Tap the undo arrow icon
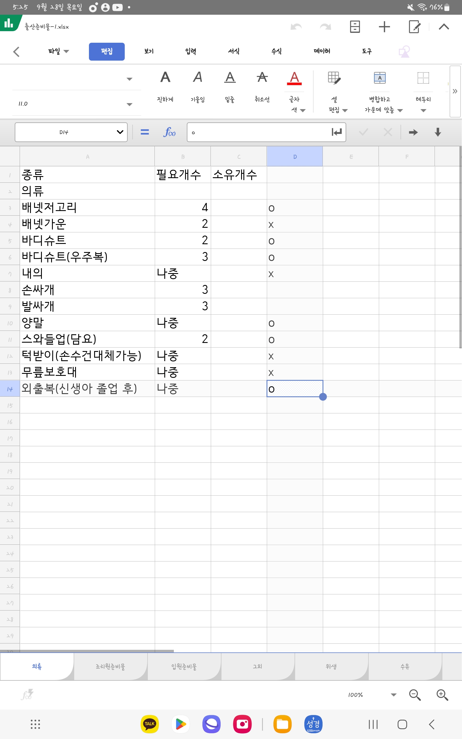 [296, 27]
